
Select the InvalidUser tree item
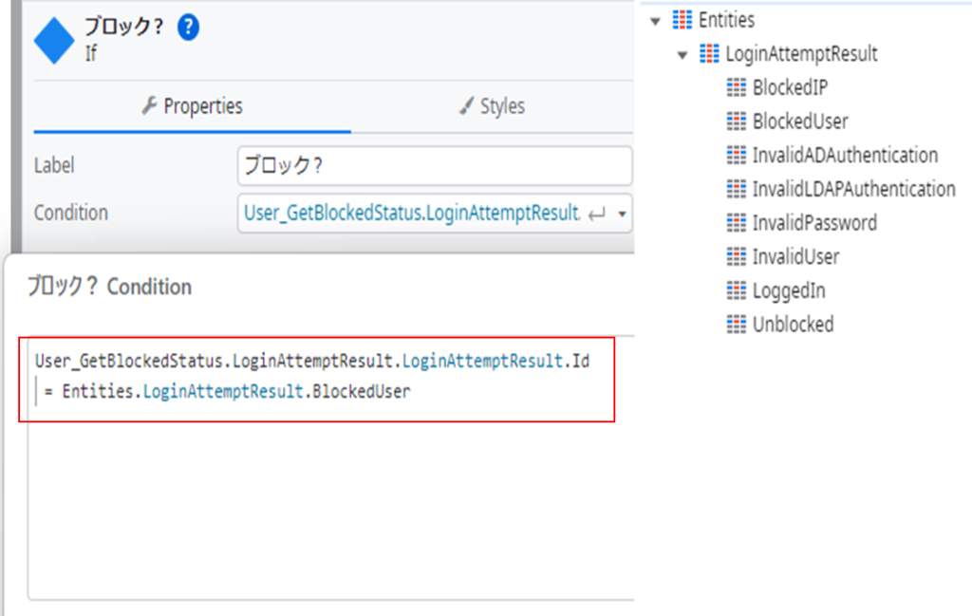coord(795,257)
